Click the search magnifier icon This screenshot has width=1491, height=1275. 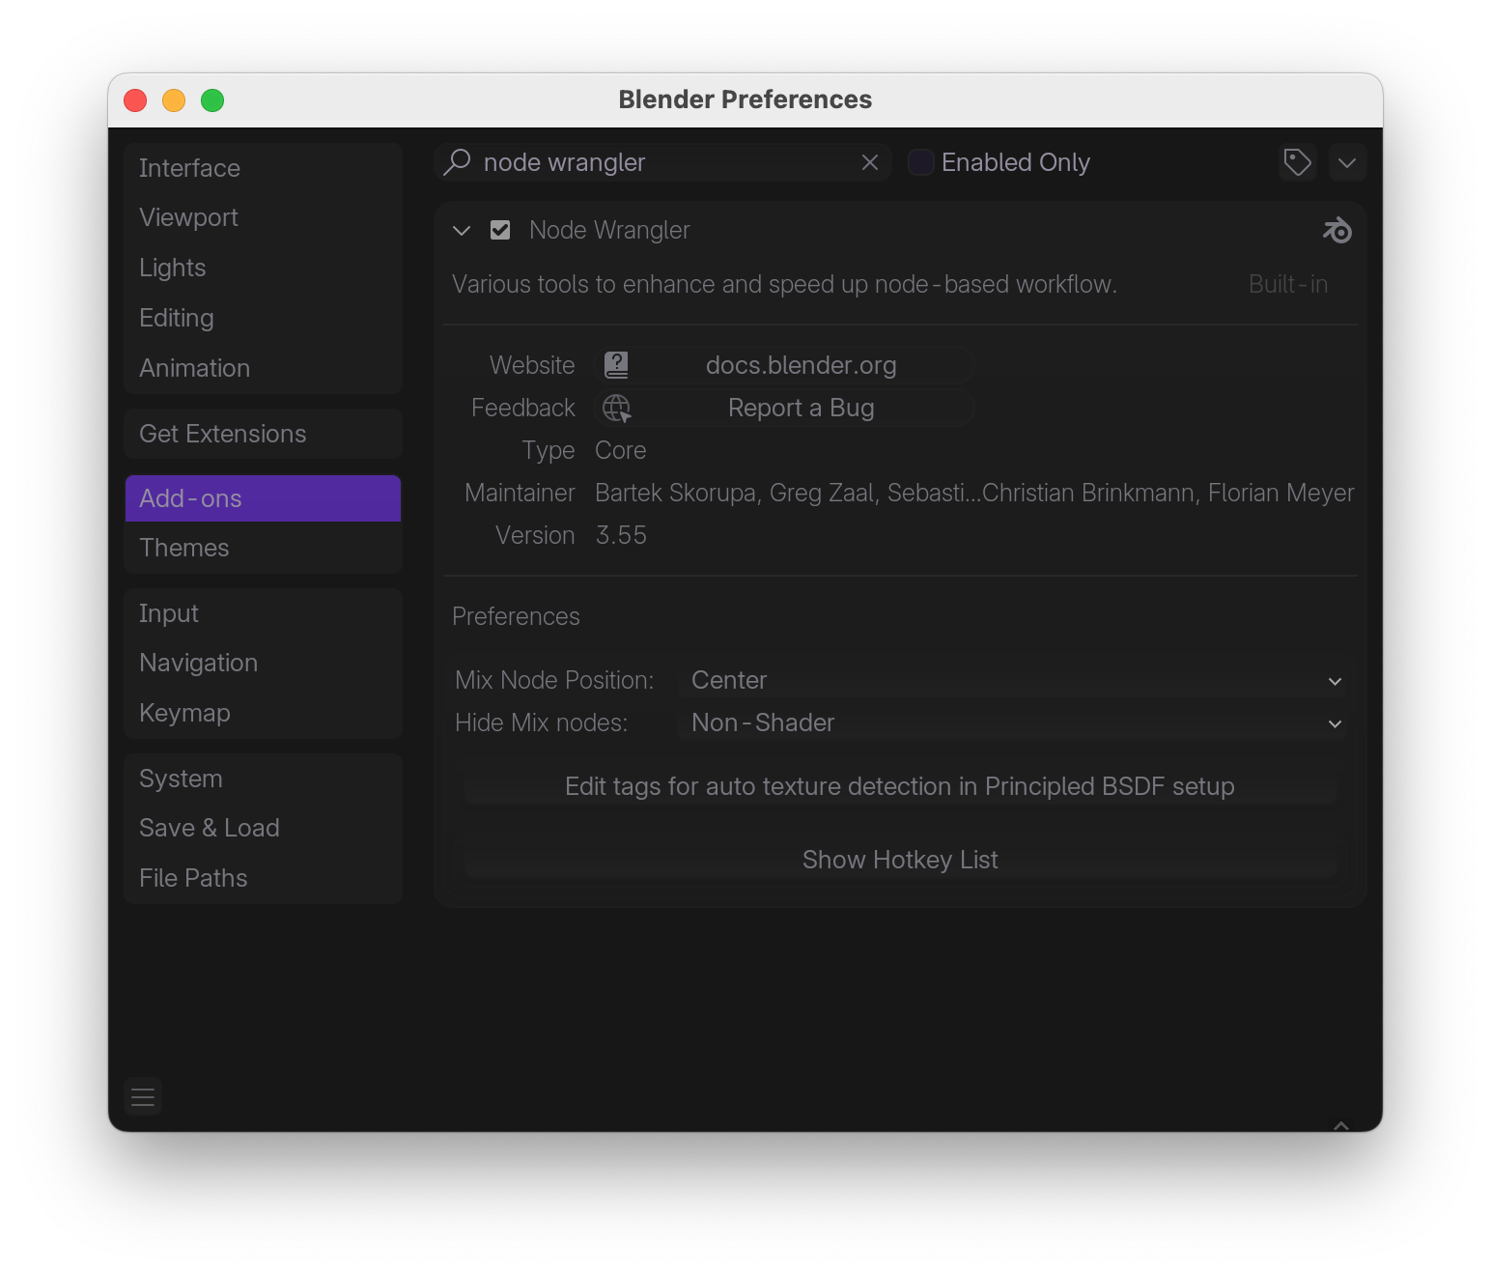click(x=457, y=162)
